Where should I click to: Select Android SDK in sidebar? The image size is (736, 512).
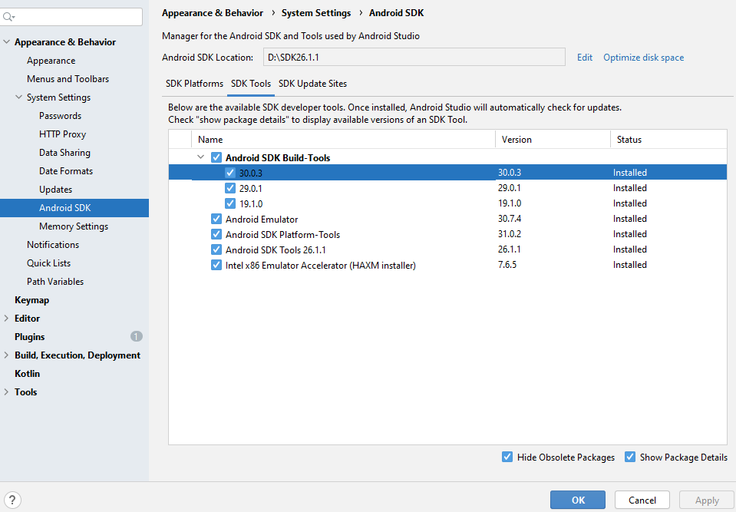74,208
